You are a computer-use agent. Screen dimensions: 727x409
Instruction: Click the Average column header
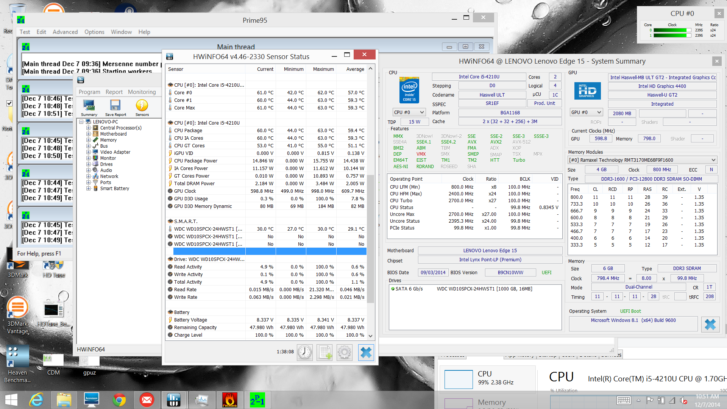(x=355, y=69)
